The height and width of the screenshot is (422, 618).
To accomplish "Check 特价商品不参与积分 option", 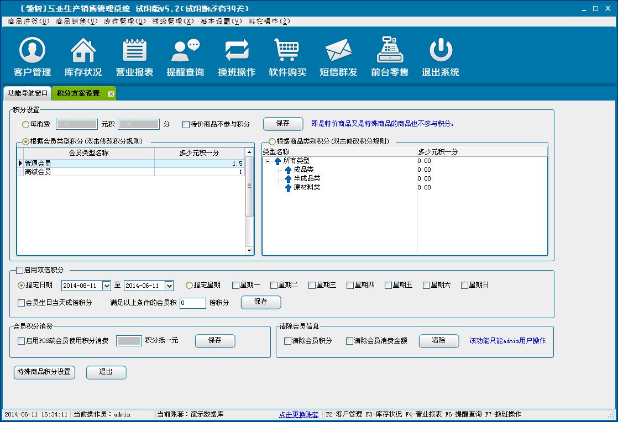I will [x=186, y=124].
